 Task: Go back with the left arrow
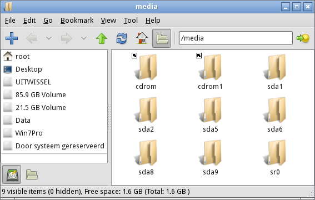[x=32, y=38]
